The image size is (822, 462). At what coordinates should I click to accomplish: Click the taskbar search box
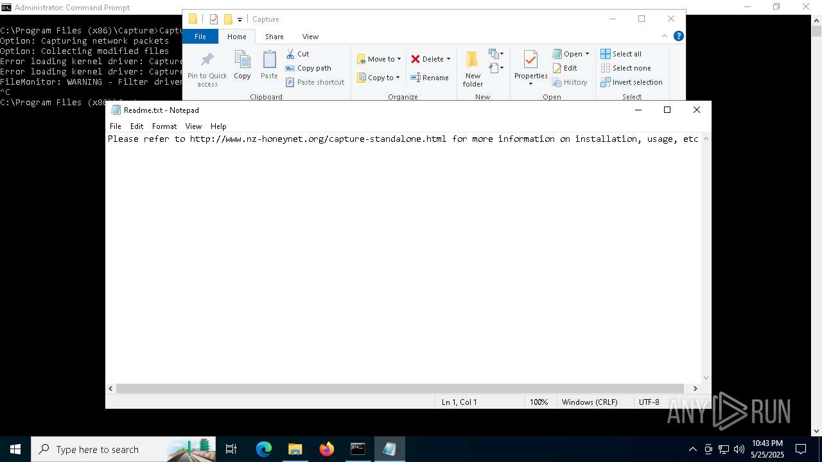tap(124, 449)
